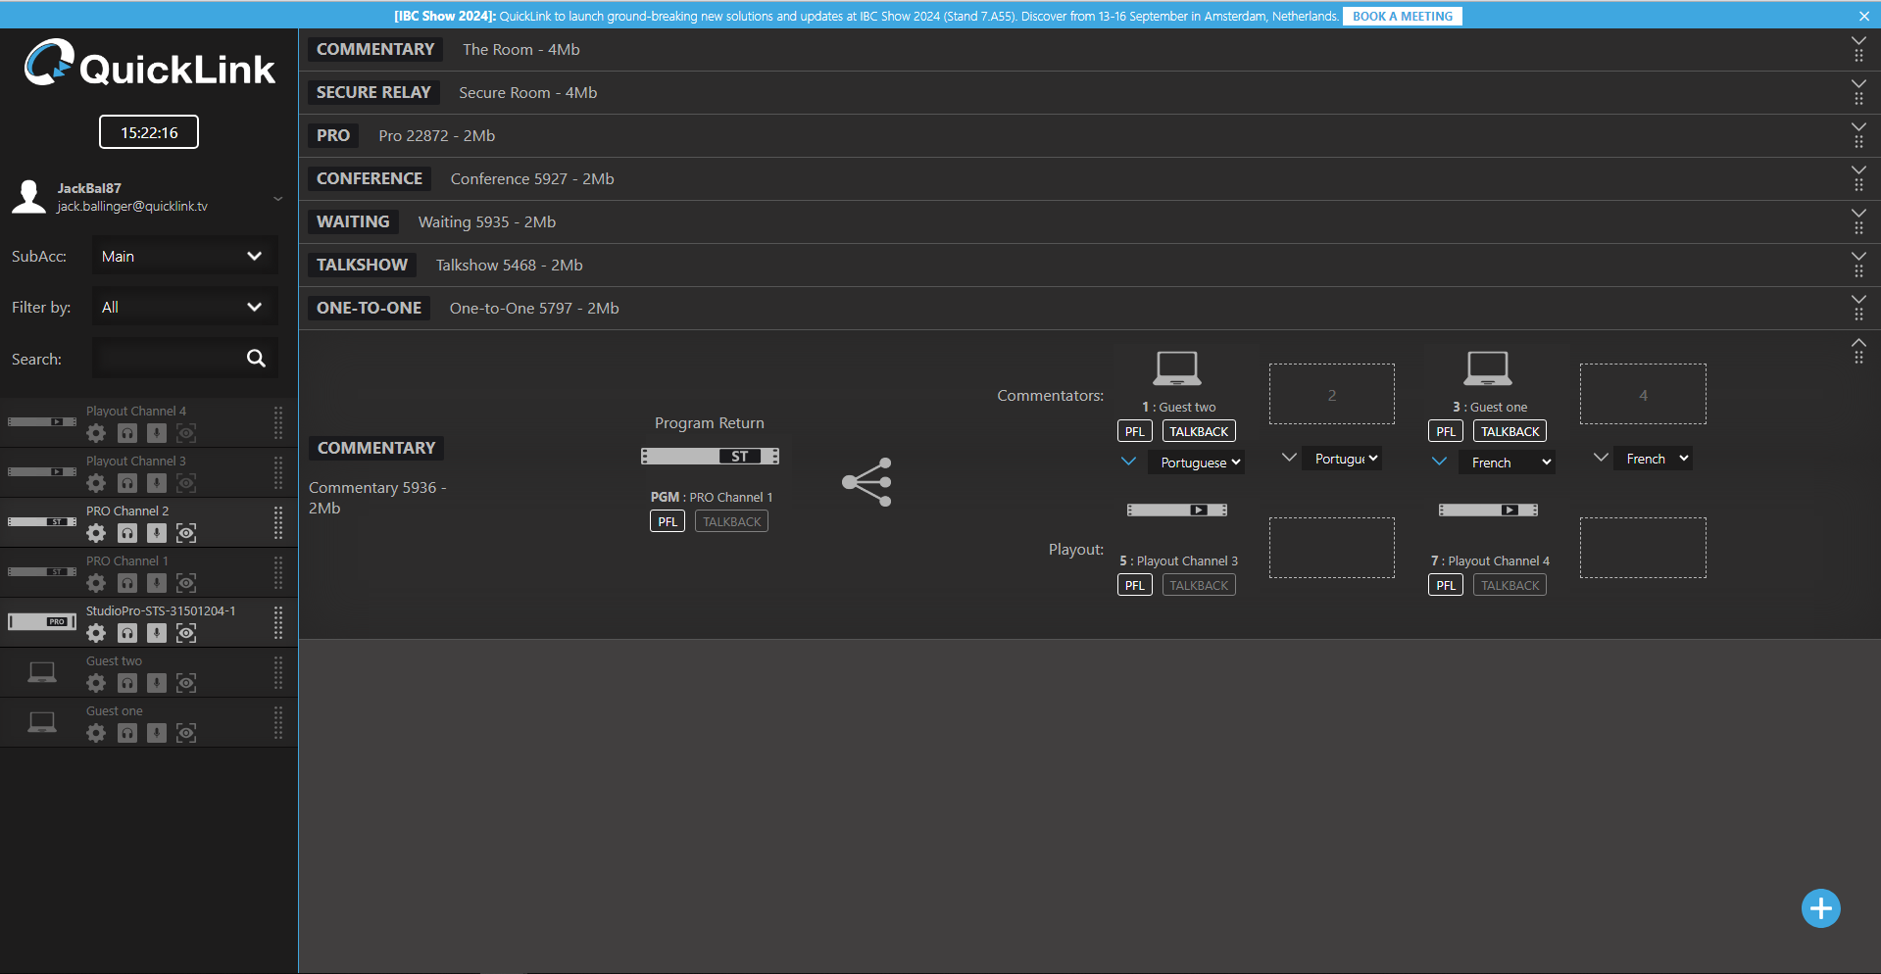
Task: Click the BOOK A MEETING button
Action: pos(1403,16)
